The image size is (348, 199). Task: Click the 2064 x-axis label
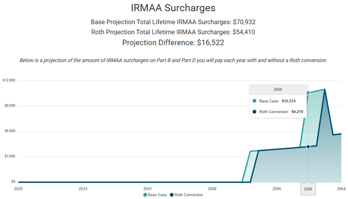[341, 189]
